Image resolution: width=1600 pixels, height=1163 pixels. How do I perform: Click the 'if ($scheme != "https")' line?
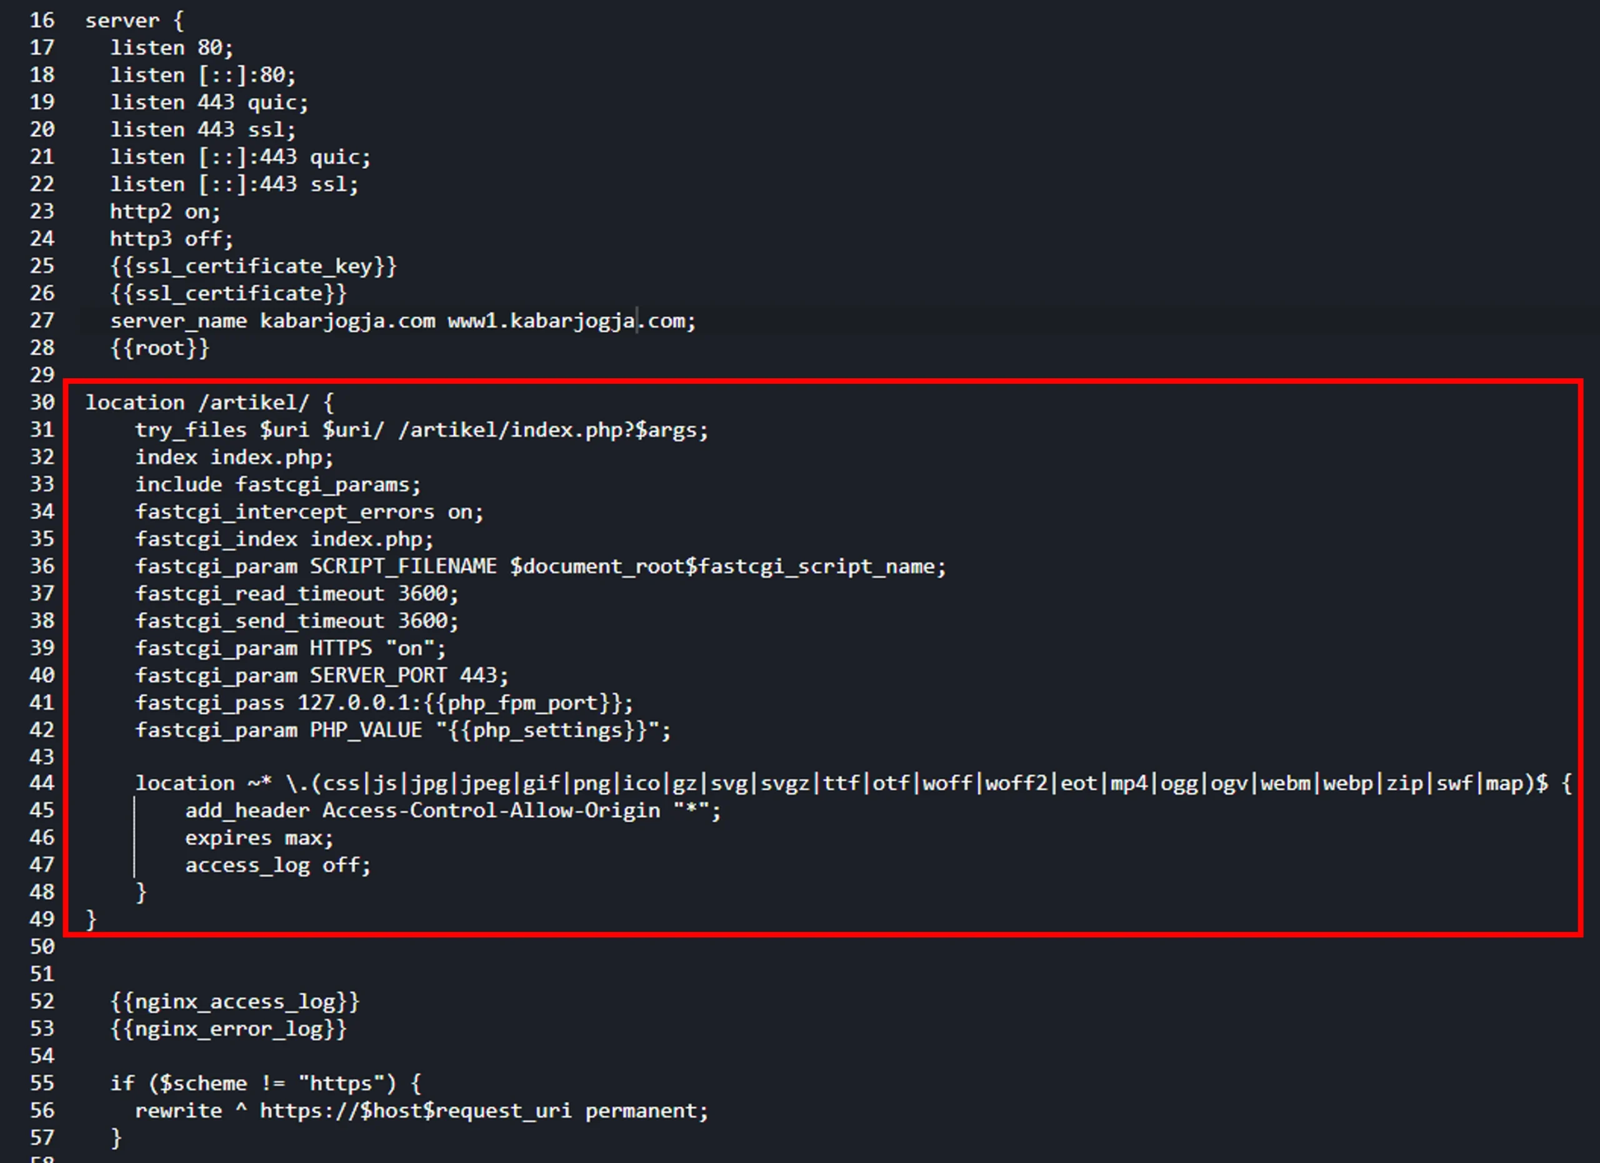click(x=265, y=1083)
